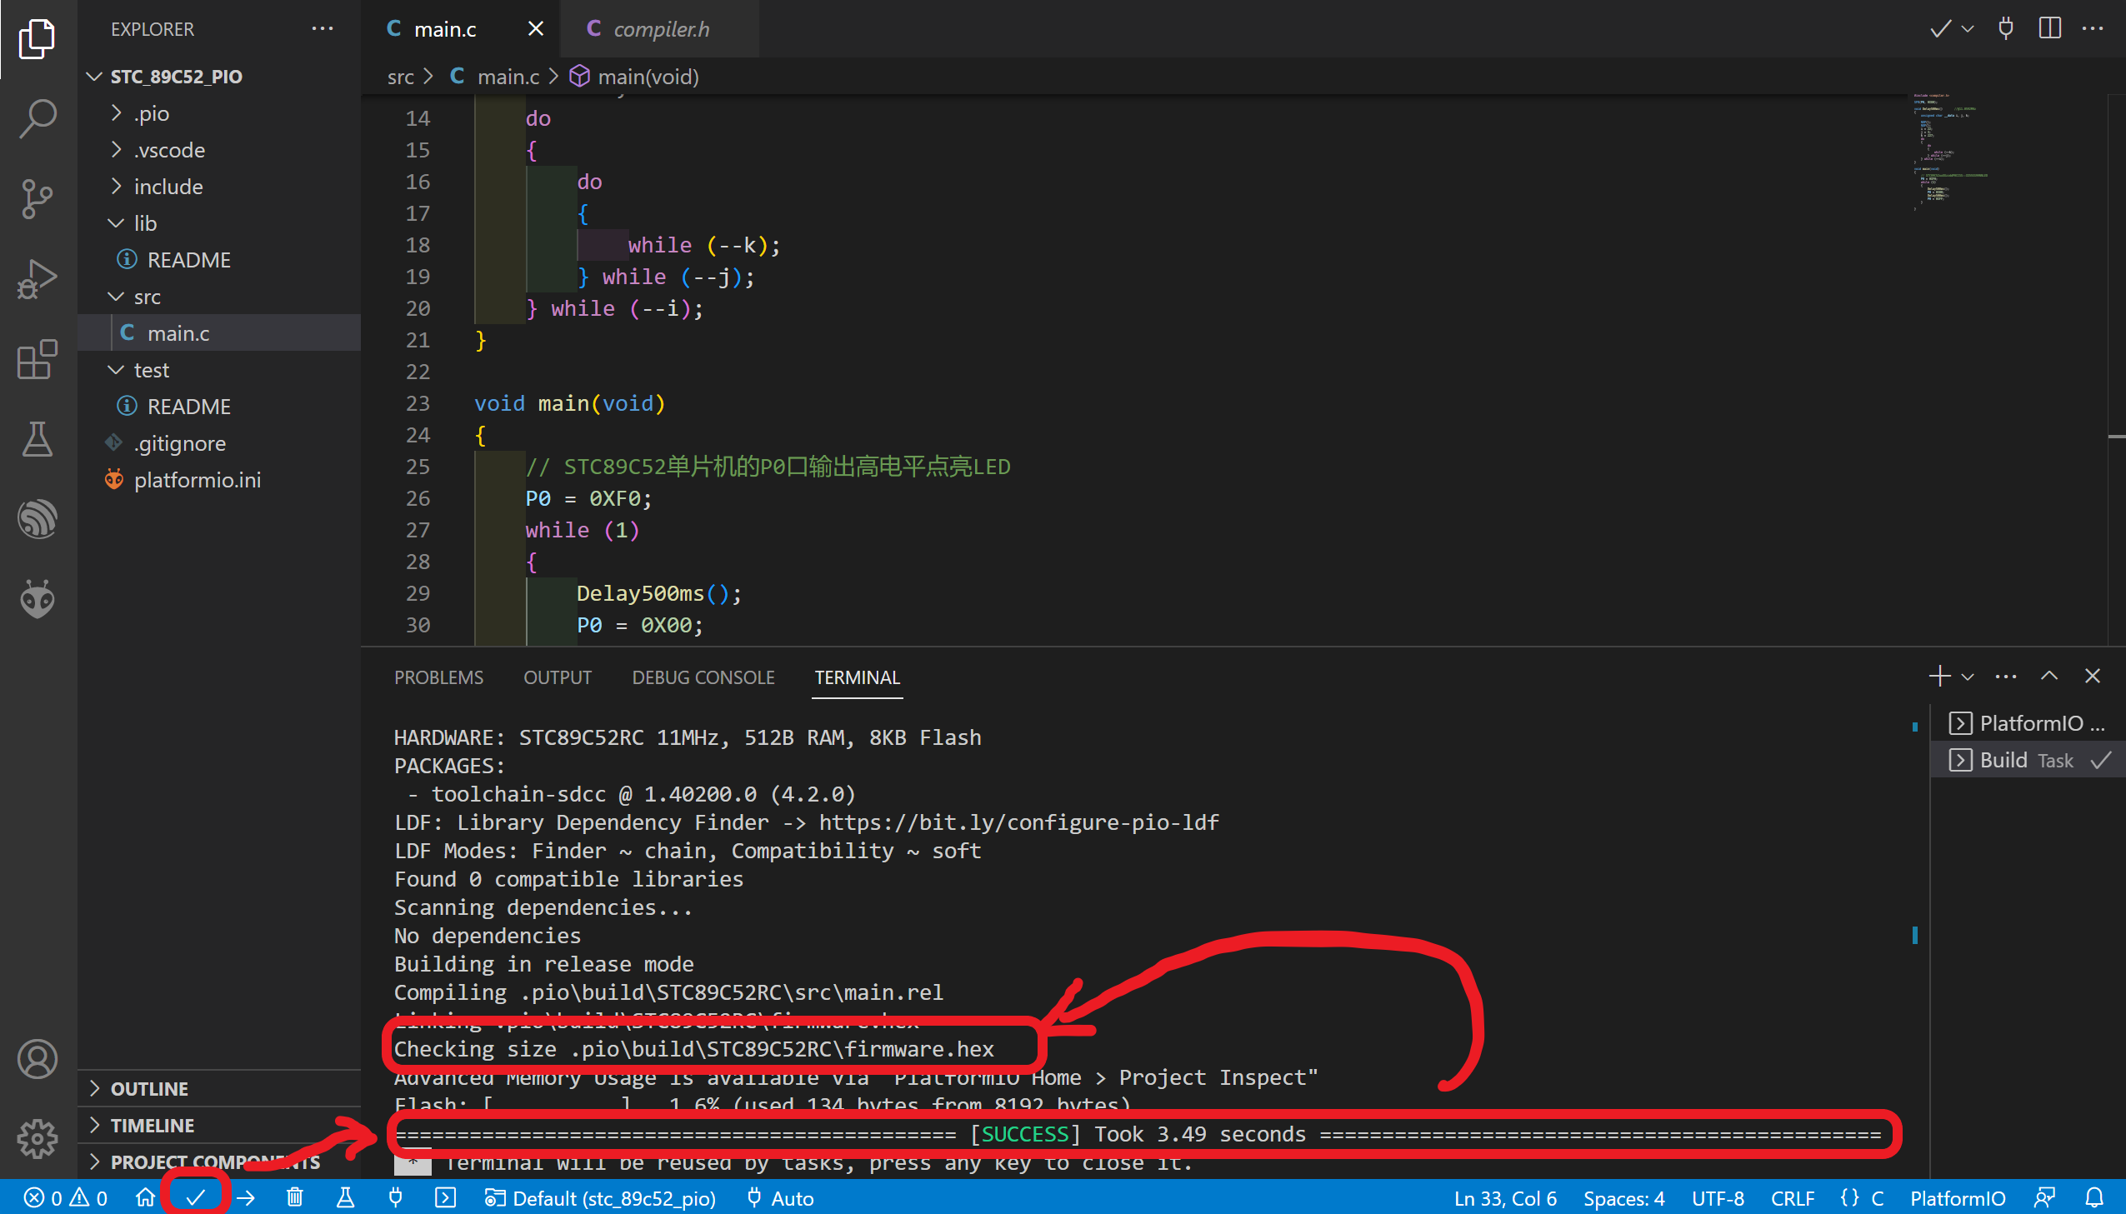The height and width of the screenshot is (1214, 2126).
Task: Select the PlatformIO terminal entry
Action: [x=2028, y=723]
